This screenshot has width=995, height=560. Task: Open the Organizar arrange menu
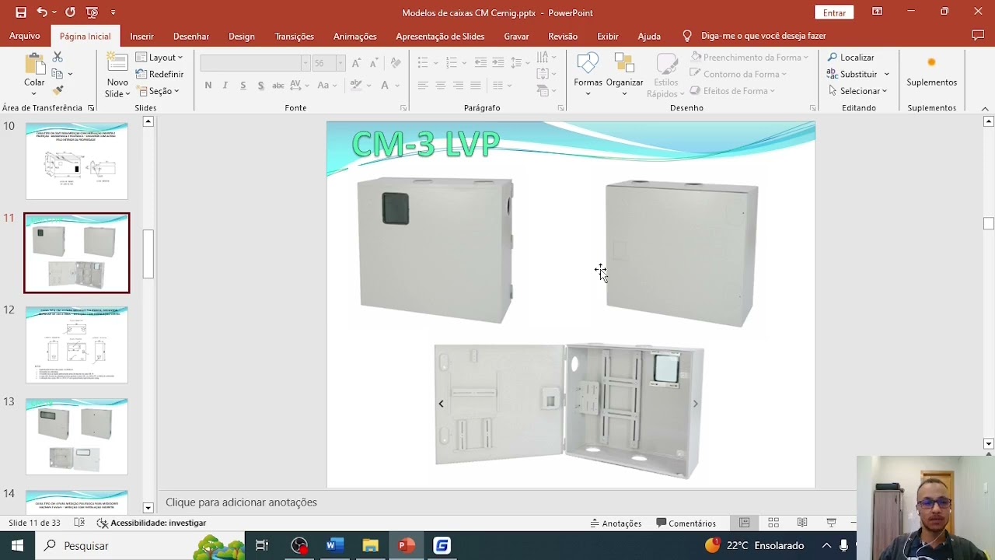624,75
